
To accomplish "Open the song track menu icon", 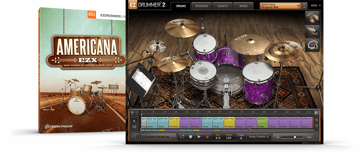I will (316, 113).
